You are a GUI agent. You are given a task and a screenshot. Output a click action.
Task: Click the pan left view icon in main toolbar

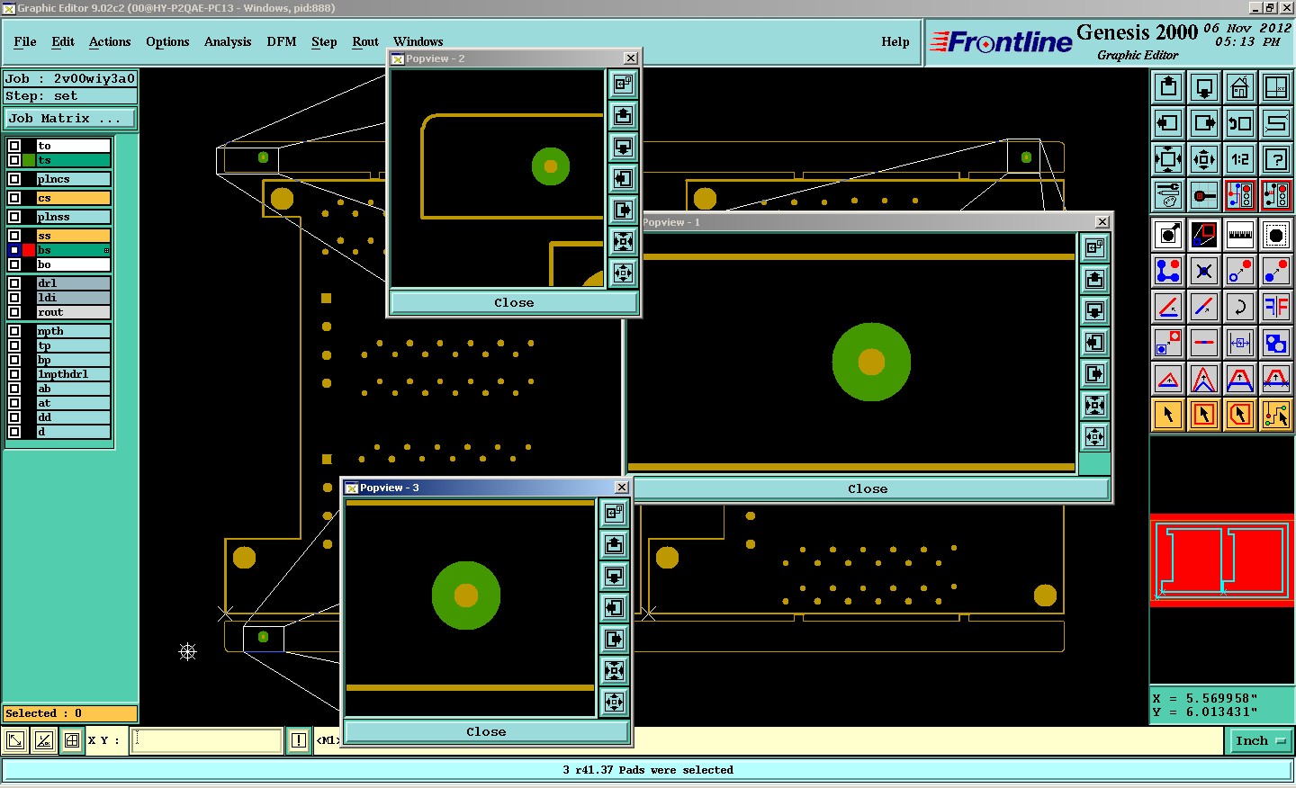click(1168, 123)
